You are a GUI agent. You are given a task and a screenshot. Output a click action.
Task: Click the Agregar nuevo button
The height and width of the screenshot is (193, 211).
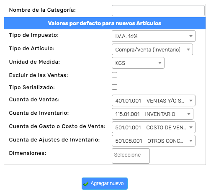coord(105,183)
